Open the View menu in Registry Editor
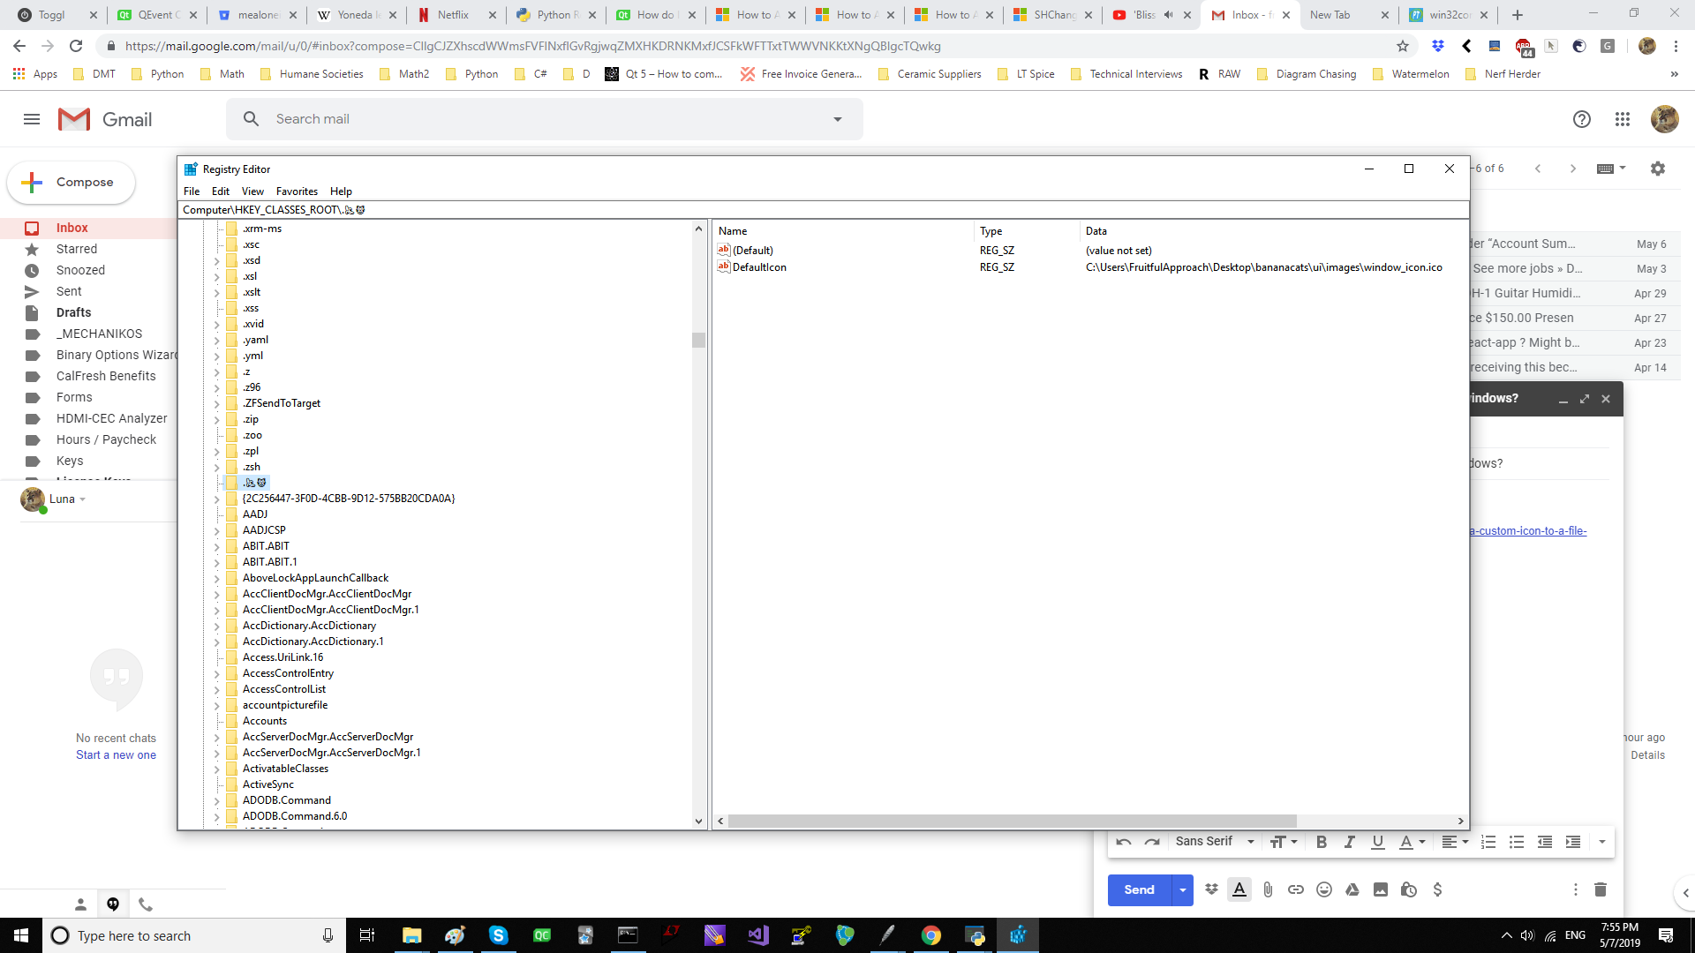This screenshot has height=953, width=1695. (x=252, y=191)
